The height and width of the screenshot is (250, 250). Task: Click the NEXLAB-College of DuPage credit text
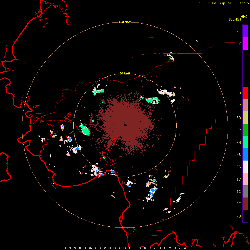click(x=222, y=3)
